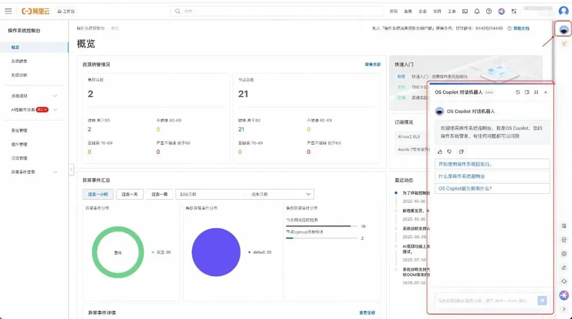
Task: Select the 过去一周 time filter
Action: coord(159,194)
